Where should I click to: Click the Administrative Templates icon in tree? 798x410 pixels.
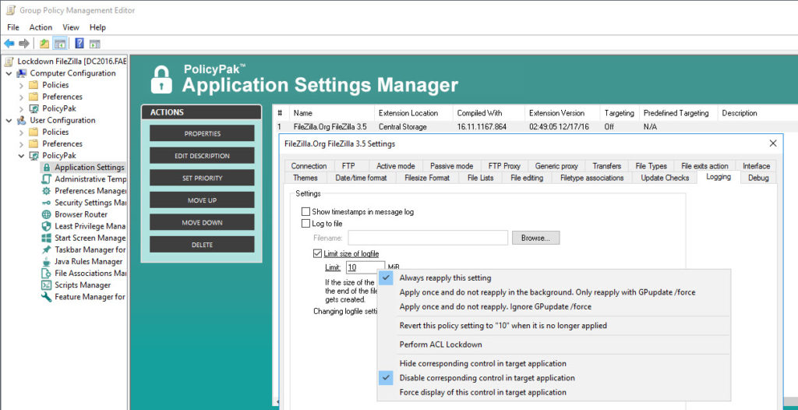click(x=46, y=179)
